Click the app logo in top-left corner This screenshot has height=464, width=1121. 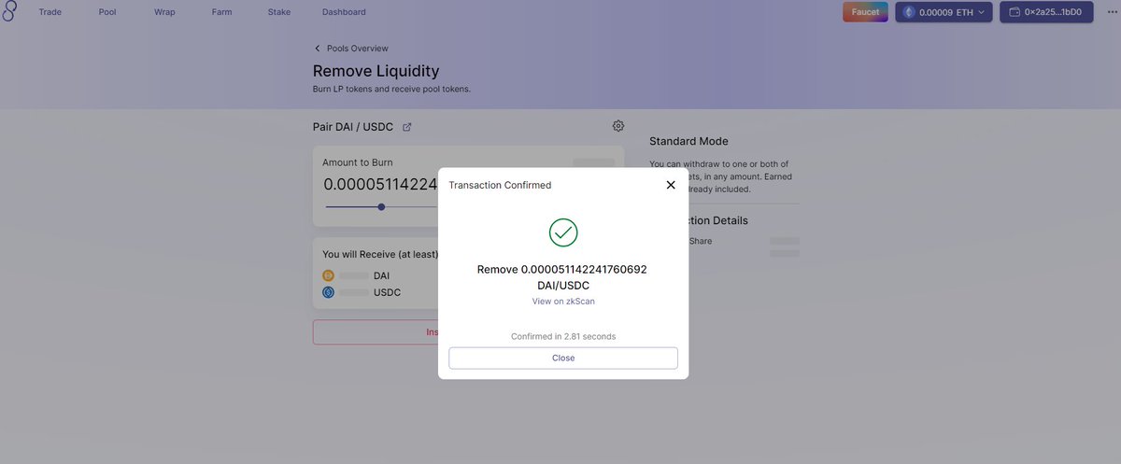9,12
